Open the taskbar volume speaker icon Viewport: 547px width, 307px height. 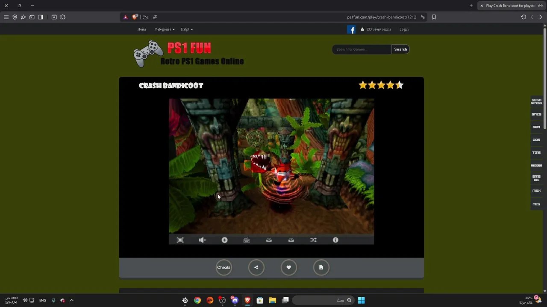point(25,300)
